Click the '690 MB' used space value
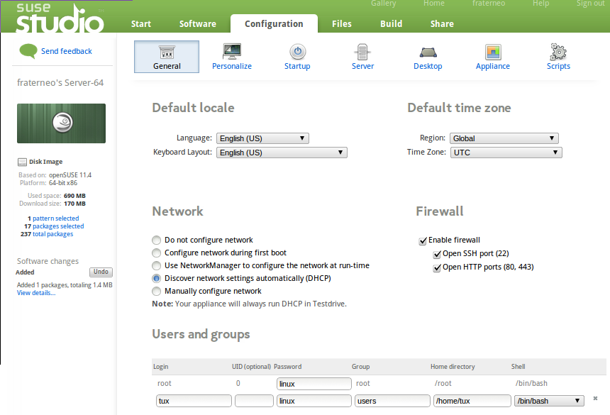The image size is (610, 415). point(74,196)
